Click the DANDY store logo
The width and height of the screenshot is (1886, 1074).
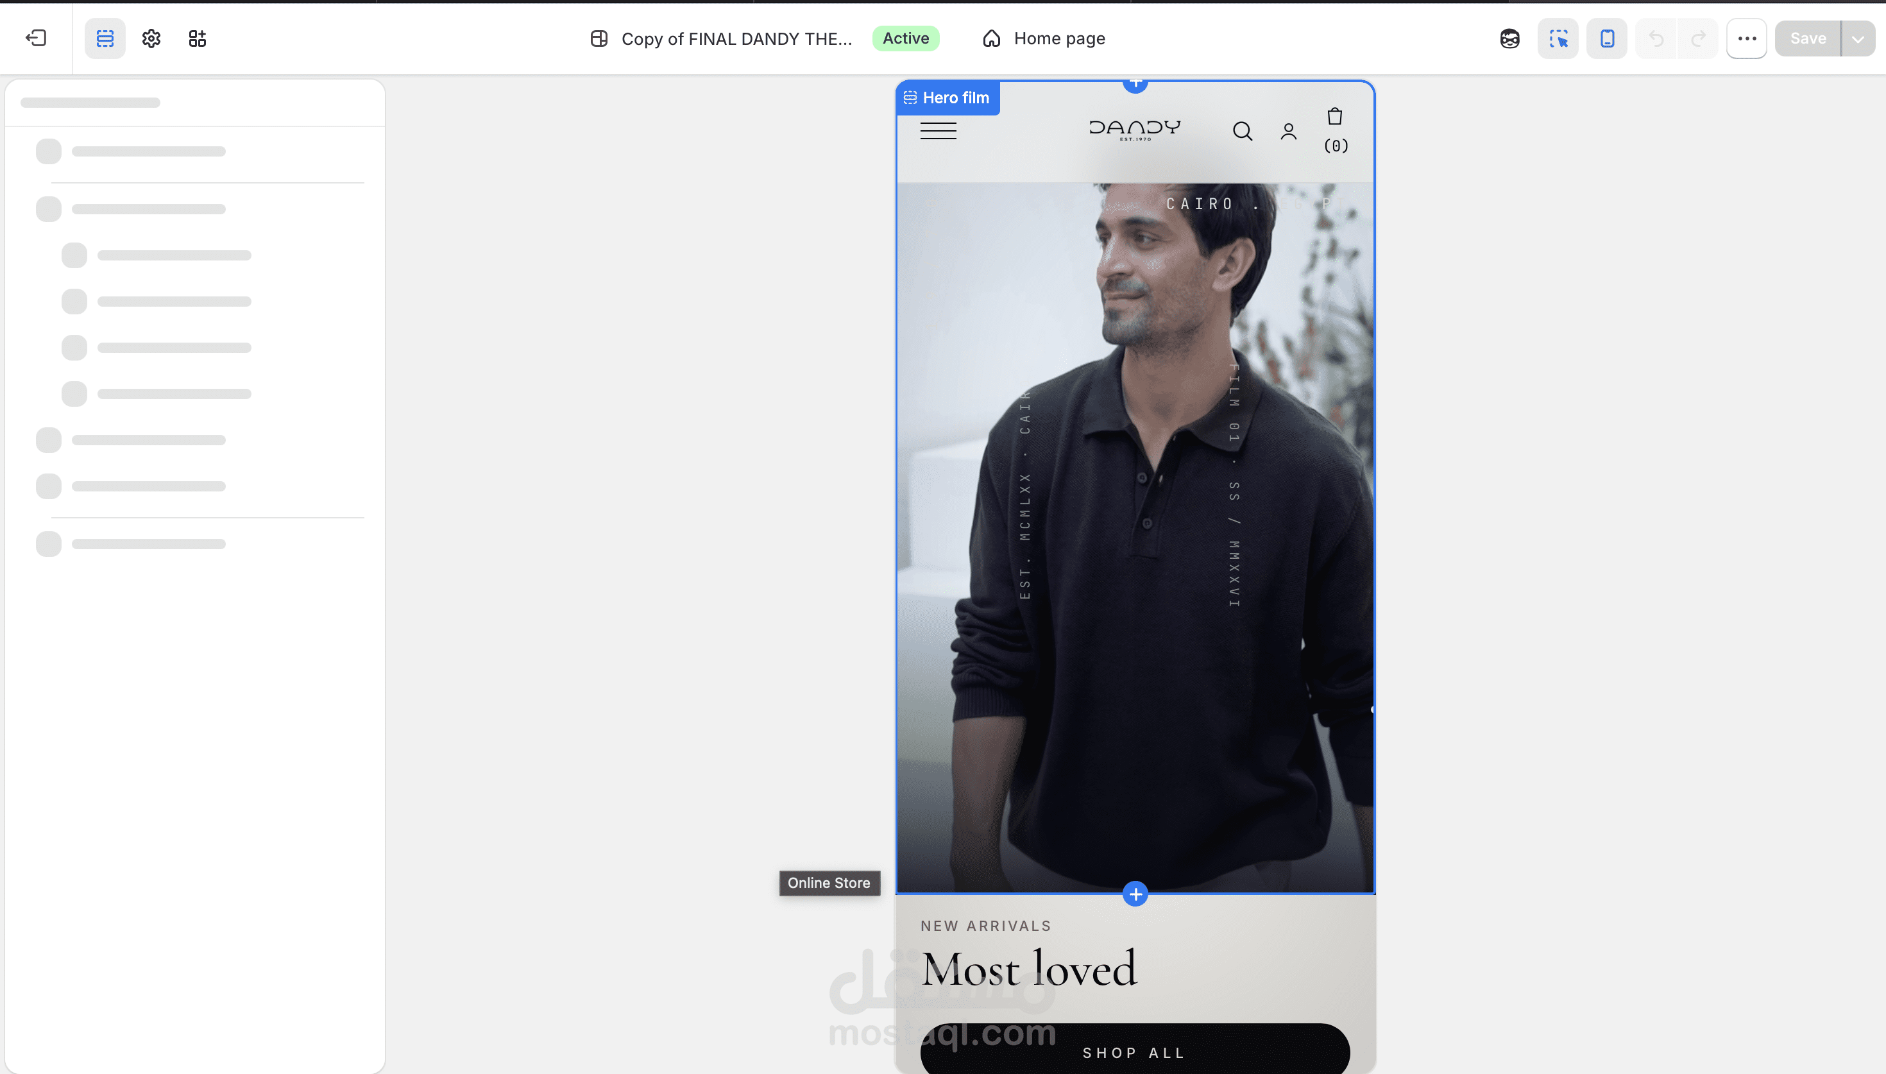pyautogui.click(x=1135, y=130)
